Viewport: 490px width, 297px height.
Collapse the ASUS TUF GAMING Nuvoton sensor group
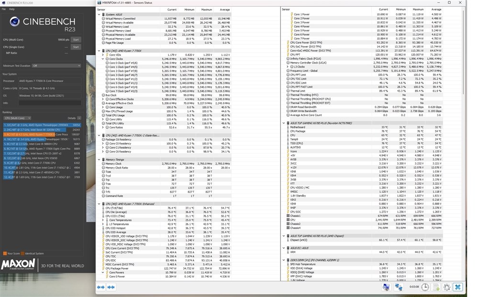click(x=284, y=123)
